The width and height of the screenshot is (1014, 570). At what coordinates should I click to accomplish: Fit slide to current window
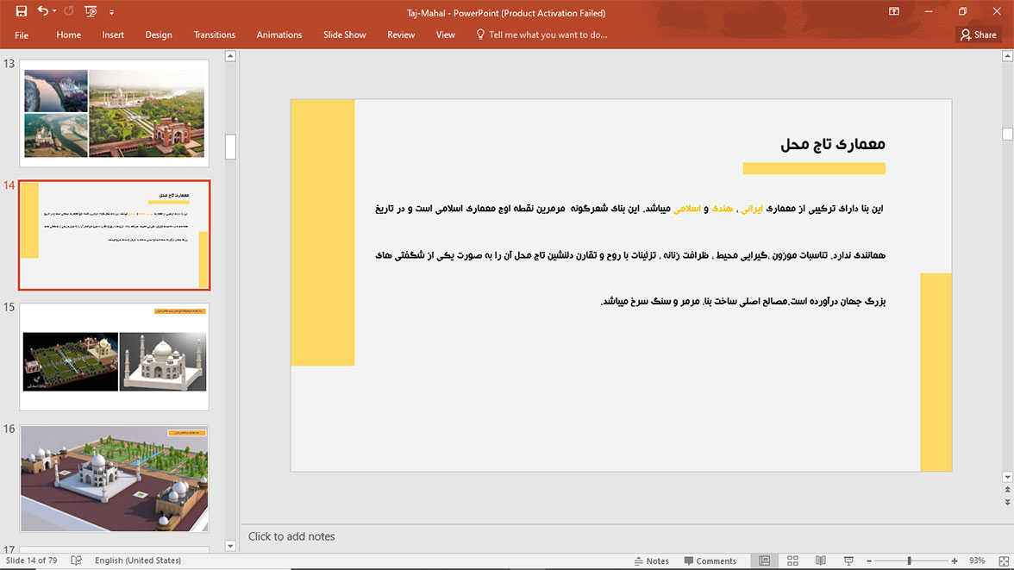[1001, 561]
